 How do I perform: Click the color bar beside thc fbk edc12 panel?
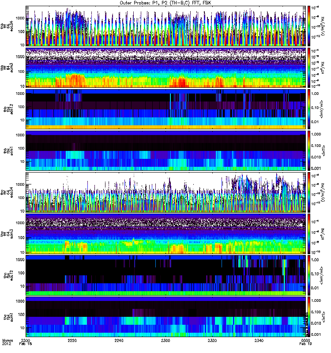(309, 275)
